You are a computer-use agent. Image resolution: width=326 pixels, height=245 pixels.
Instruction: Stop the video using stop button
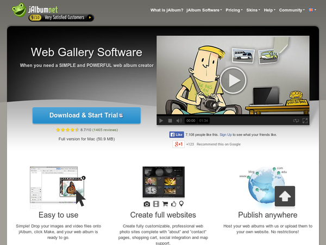[170, 121]
